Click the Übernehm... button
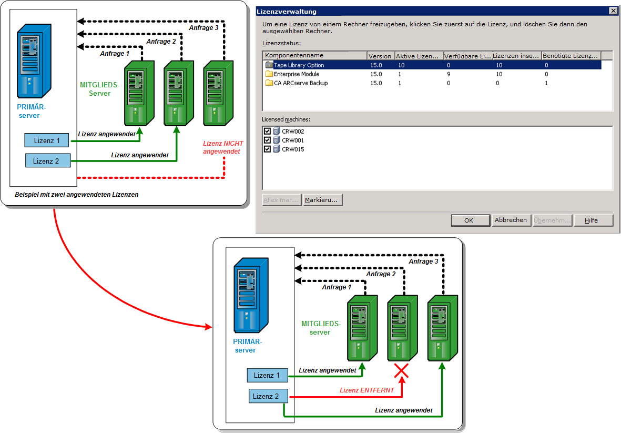This screenshot has width=621, height=433. (552, 220)
